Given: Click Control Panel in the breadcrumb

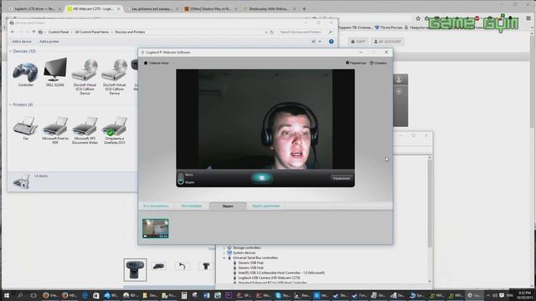Looking at the screenshot, I should pyautogui.click(x=59, y=32).
